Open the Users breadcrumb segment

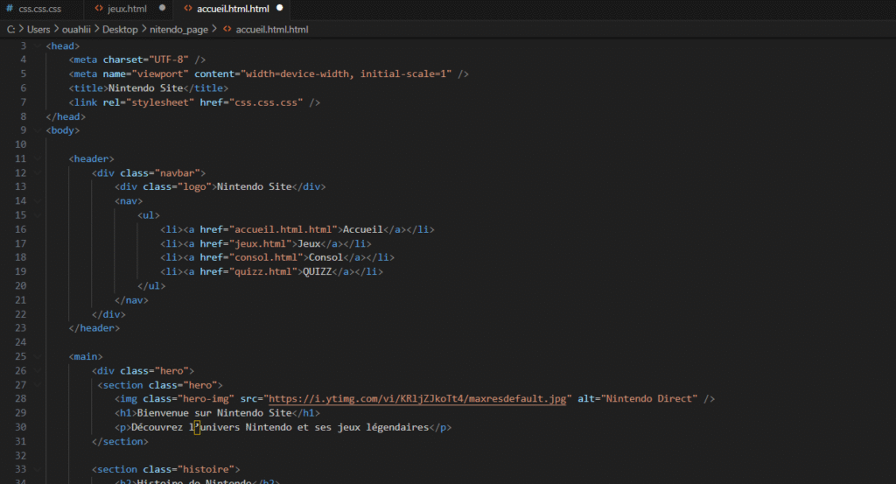38,29
